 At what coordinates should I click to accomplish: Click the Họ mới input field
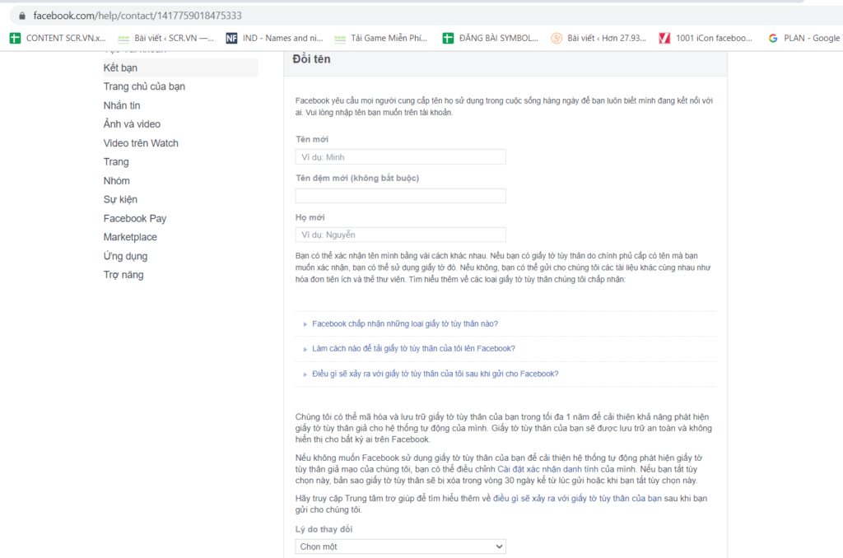(401, 235)
